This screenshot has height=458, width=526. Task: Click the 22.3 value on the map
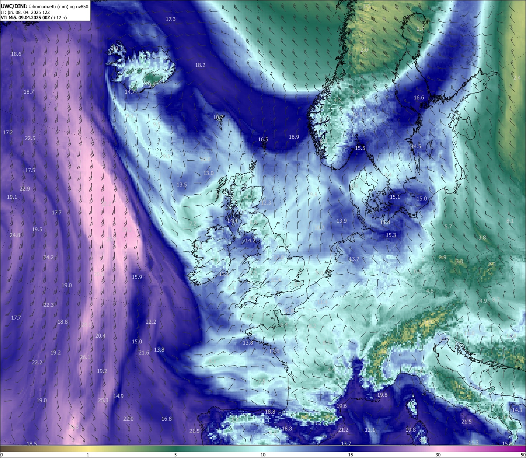click(48, 305)
